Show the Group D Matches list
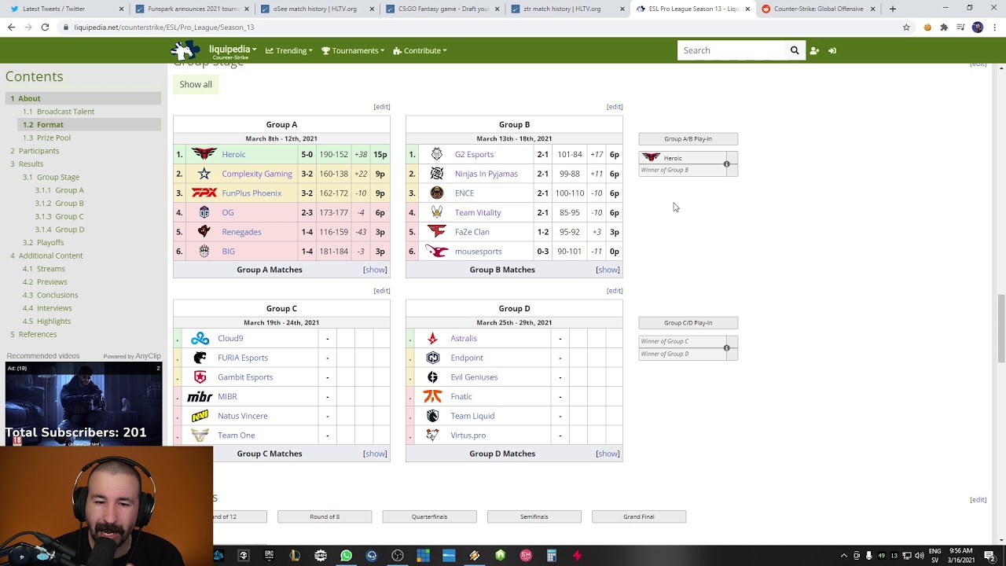 (608, 454)
